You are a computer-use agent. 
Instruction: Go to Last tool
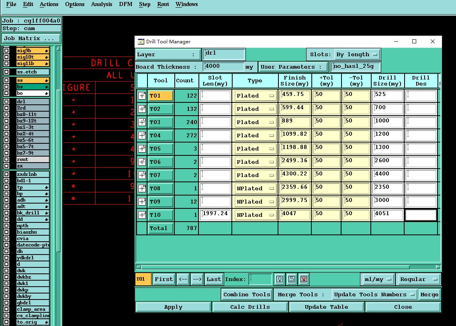point(213,279)
